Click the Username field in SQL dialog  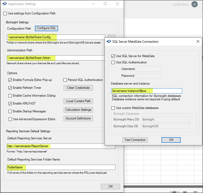tap(149, 69)
